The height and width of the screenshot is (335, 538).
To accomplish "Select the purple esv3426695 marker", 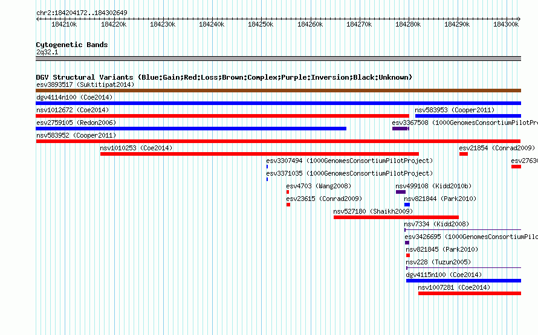I will [x=407, y=243].
